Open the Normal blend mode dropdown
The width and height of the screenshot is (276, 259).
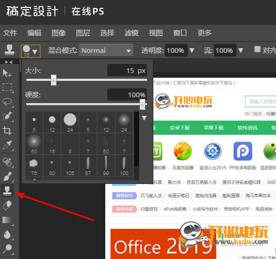click(x=106, y=50)
